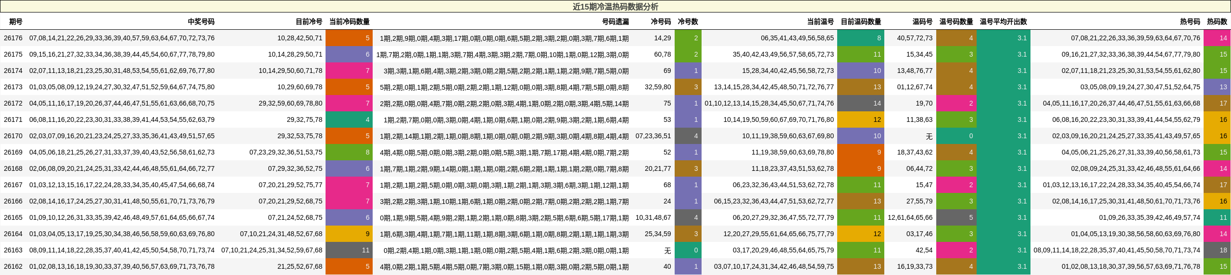
Task: Click cold numbers cell 10,28,42,50,71
Action: [300, 38]
